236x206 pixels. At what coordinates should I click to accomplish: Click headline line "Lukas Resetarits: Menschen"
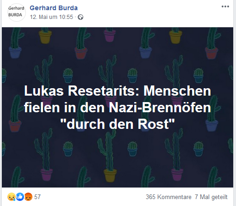[x=118, y=91]
